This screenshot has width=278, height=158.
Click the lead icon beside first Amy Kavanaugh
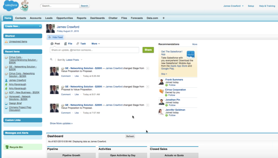pos(6,85)
